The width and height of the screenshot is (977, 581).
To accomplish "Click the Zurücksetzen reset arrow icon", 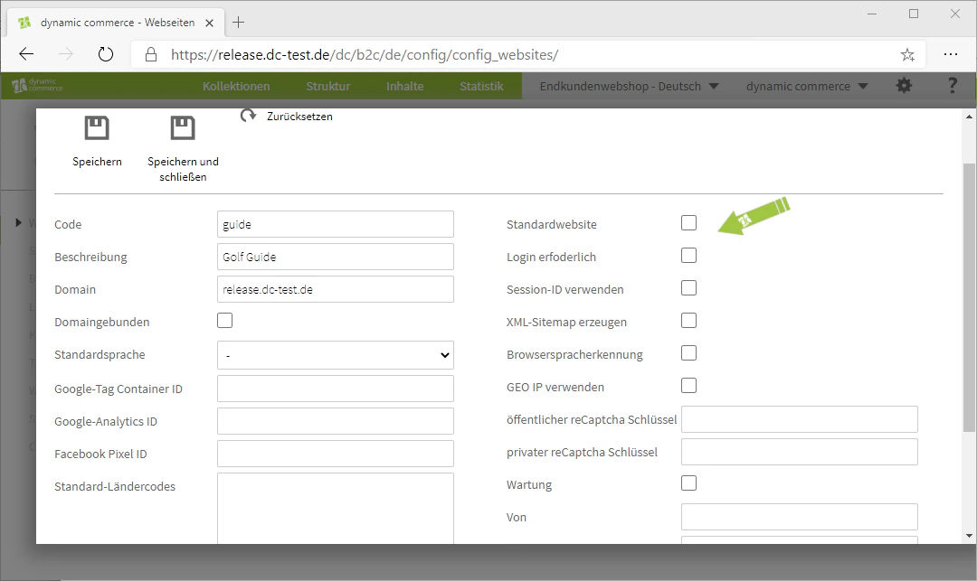I will coord(249,116).
